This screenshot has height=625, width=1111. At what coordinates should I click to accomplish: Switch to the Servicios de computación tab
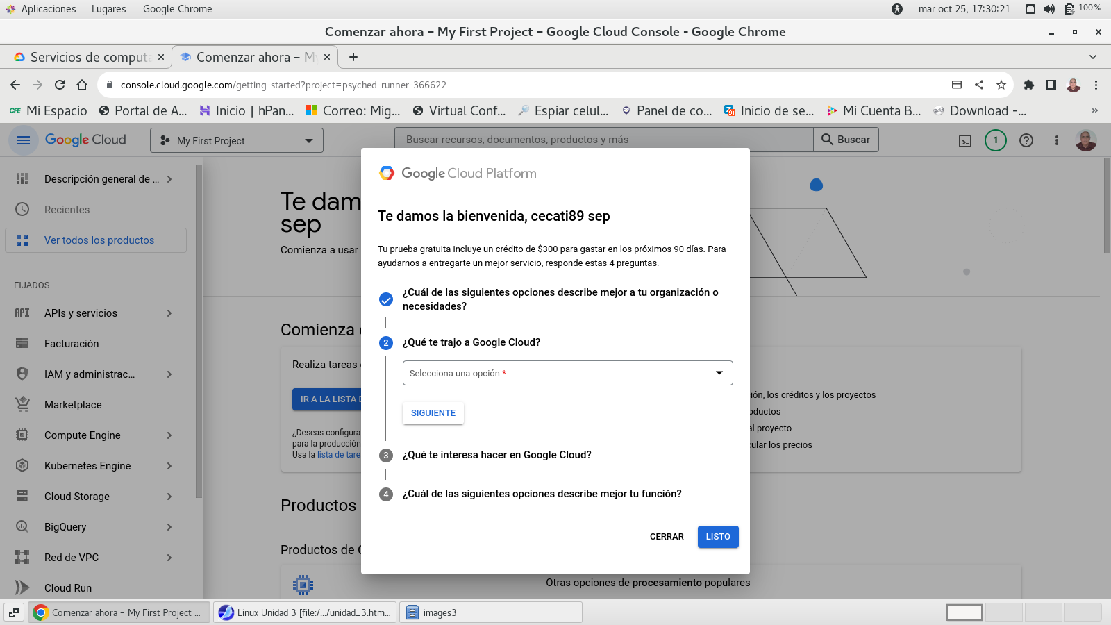(x=89, y=57)
